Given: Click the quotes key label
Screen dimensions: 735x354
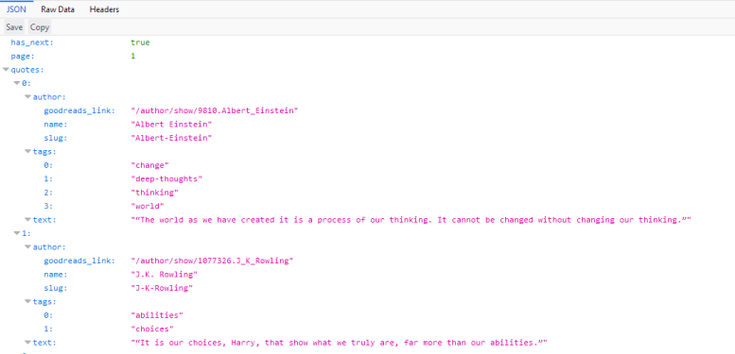Looking at the screenshot, I should click(x=27, y=70).
